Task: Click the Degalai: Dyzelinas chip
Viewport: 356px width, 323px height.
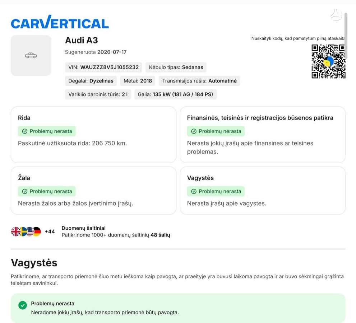Action: [91, 81]
